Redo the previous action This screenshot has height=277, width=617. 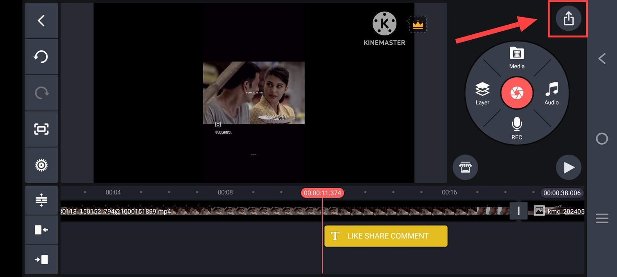point(41,93)
